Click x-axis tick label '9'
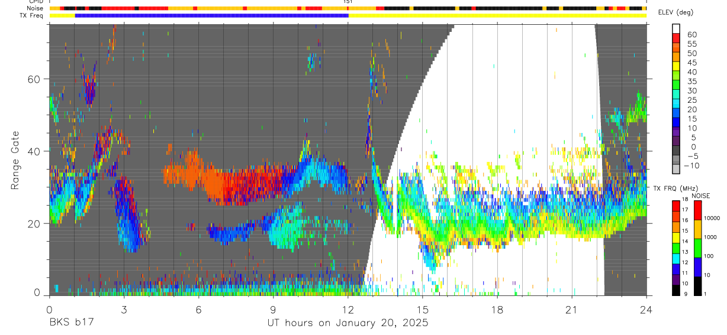727x335 pixels. click(273, 310)
